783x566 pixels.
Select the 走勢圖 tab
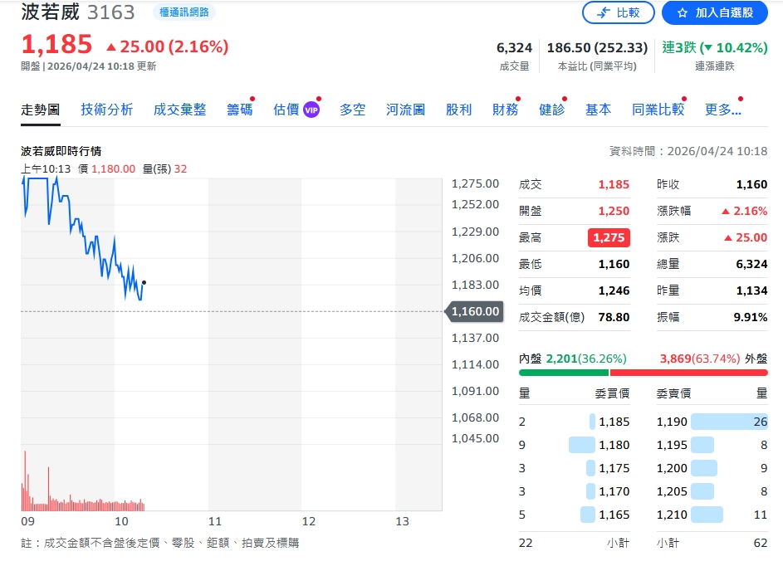41,110
